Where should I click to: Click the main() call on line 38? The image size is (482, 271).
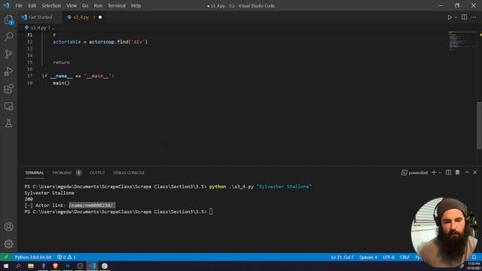coord(61,83)
